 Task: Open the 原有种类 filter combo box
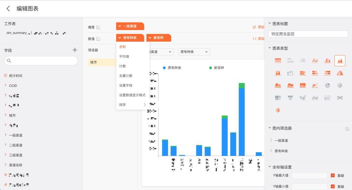pos(194,52)
